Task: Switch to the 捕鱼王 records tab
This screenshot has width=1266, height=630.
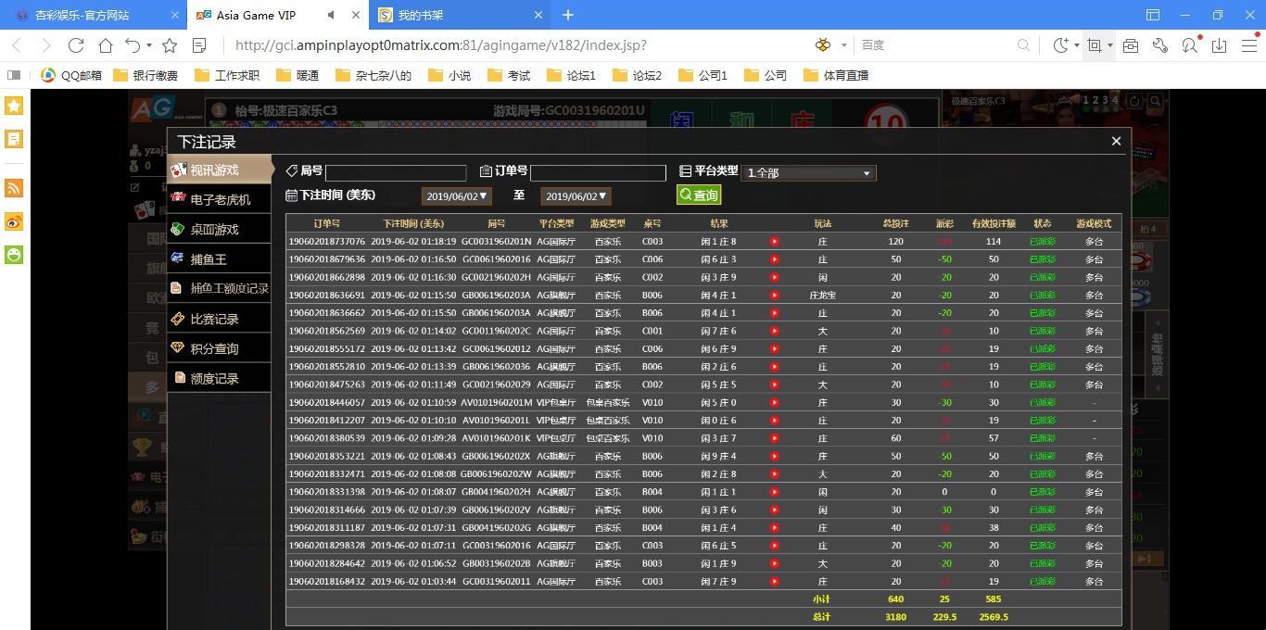Action: [x=209, y=259]
